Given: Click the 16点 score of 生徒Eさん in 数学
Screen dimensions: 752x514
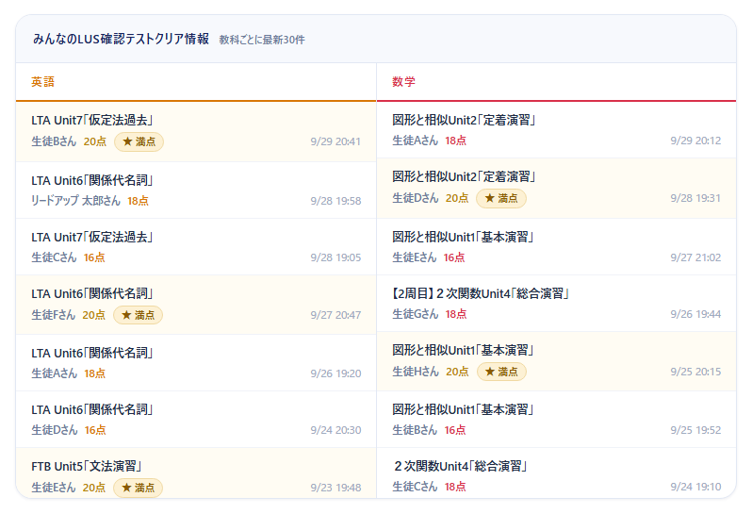Looking at the screenshot, I should coord(454,257).
